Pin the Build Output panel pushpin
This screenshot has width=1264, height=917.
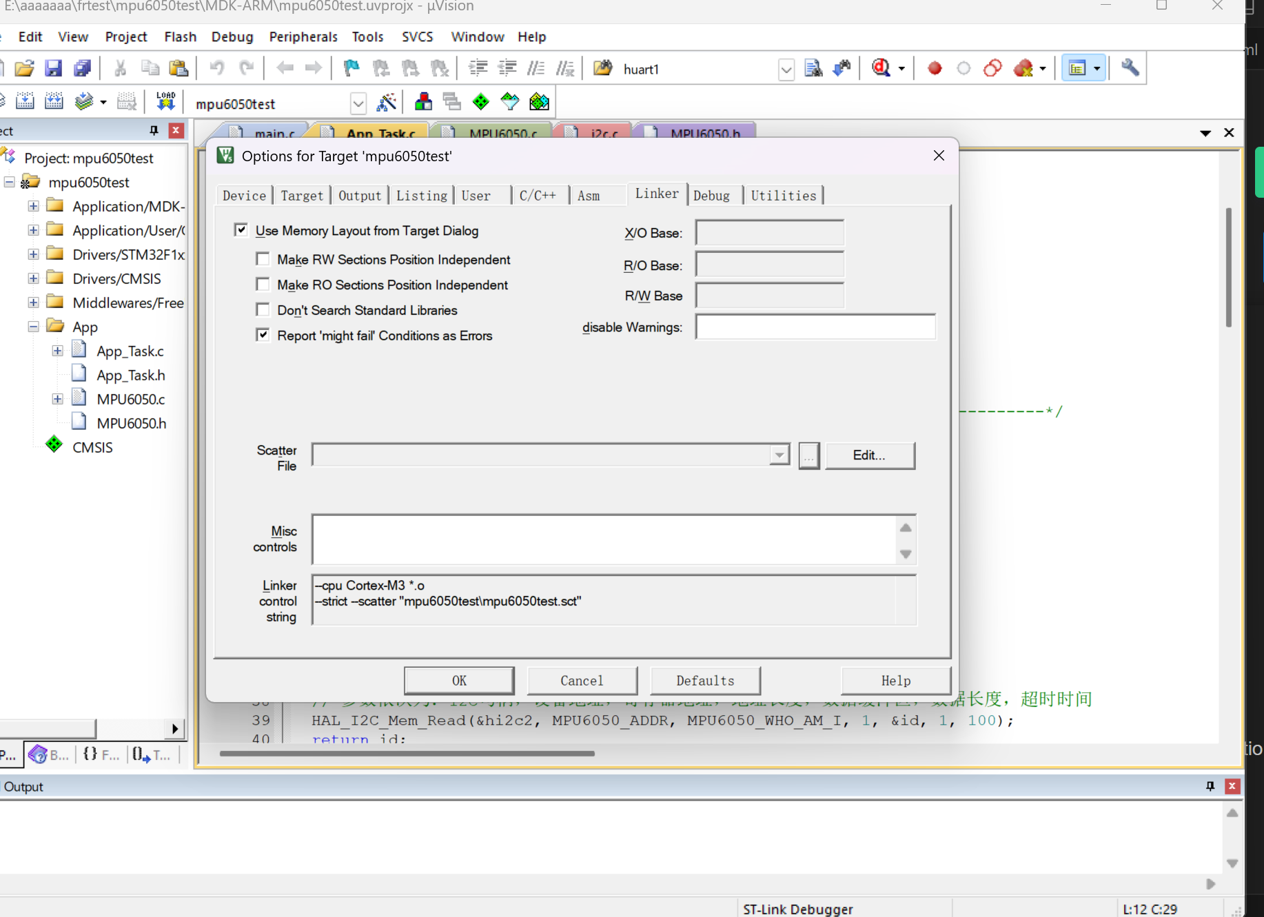tap(1210, 786)
